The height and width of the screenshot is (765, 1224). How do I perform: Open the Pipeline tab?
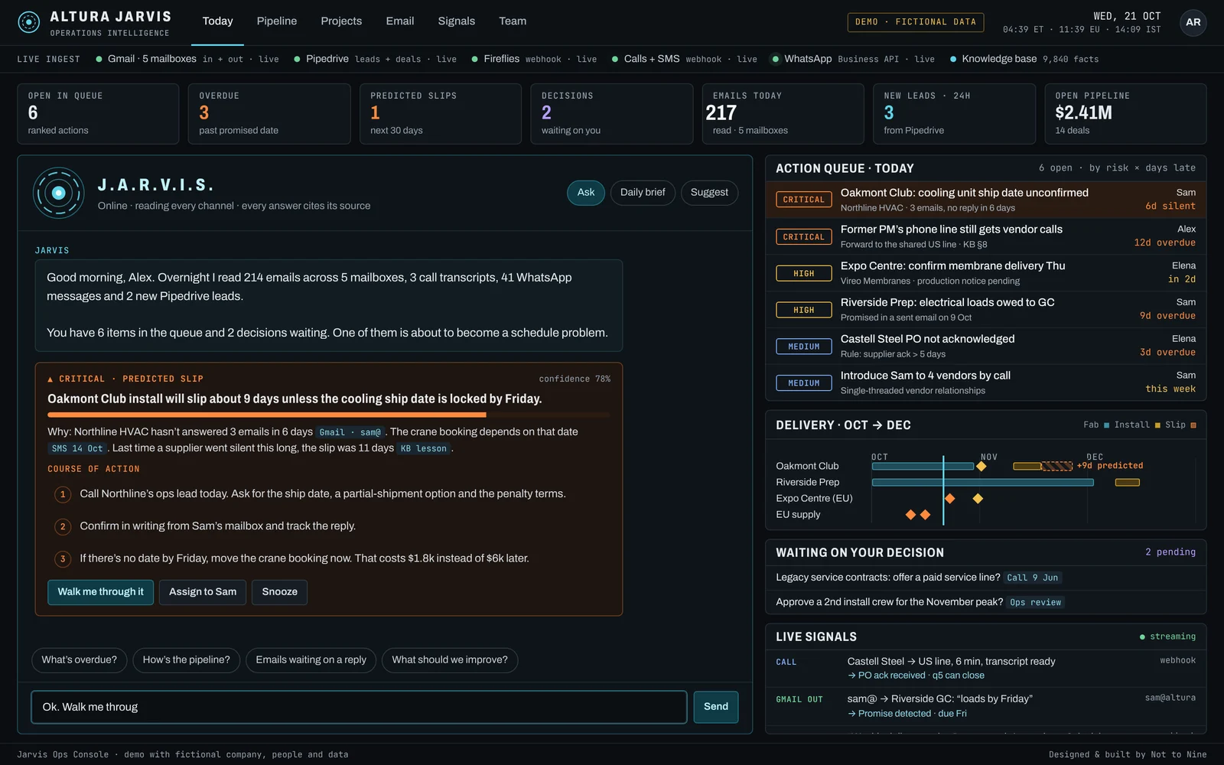click(277, 21)
